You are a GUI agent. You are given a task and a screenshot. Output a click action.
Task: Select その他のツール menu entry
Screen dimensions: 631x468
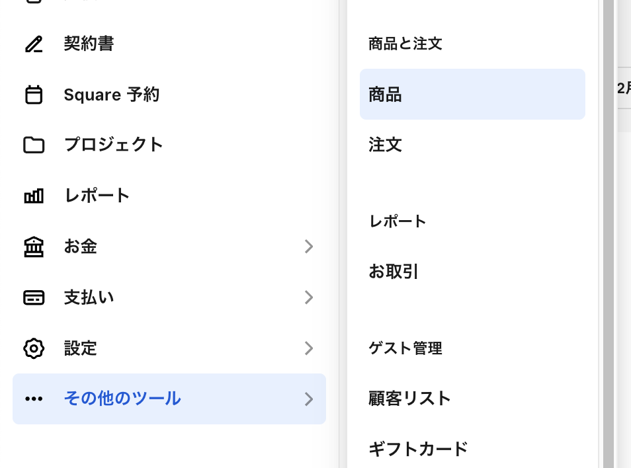(169, 399)
